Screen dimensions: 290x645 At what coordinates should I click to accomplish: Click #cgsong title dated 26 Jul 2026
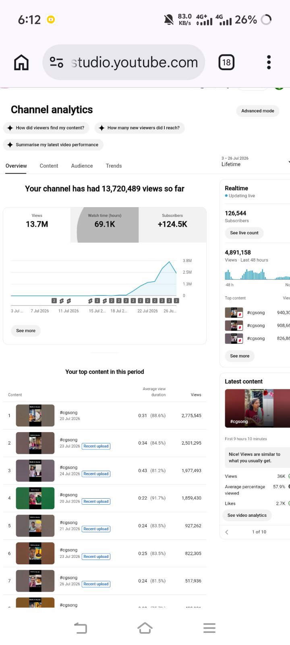coord(68,578)
